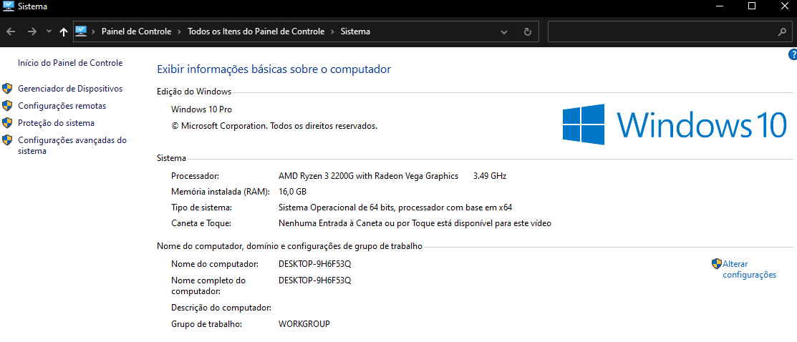Maximize the Sistema window

point(752,6)
